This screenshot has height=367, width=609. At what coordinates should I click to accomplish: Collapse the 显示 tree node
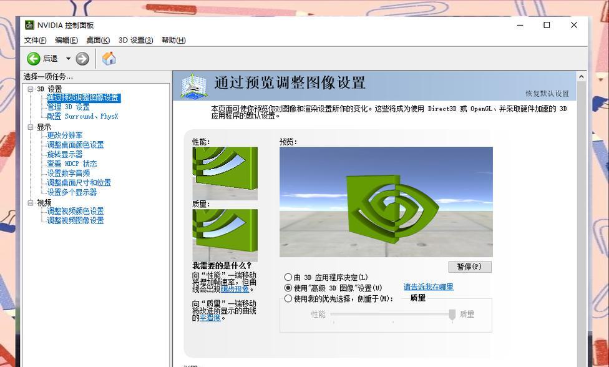(x=31, y=127)
